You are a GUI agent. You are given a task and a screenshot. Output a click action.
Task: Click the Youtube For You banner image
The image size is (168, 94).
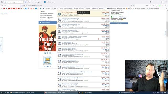pos(48,38)
